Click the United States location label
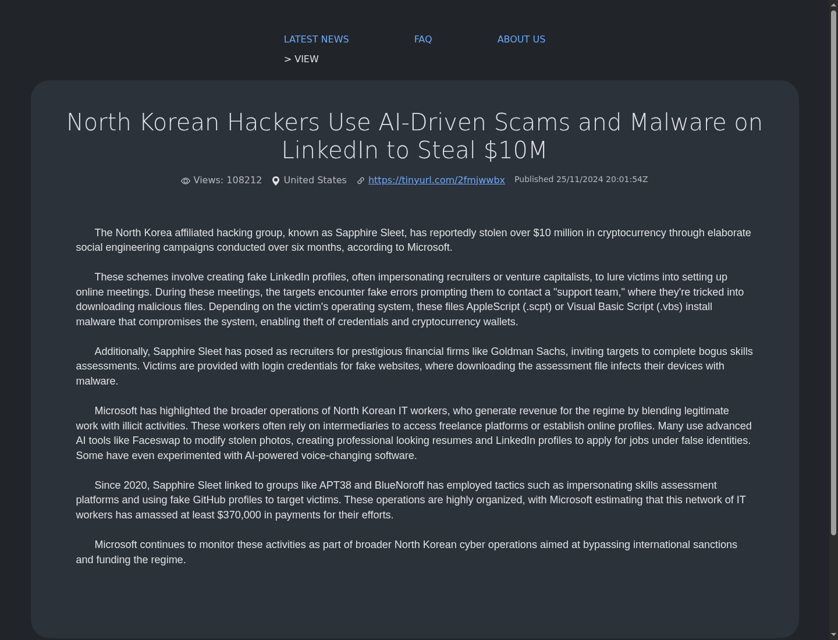The width and height of the screenshot is (838, 640). click(x=315, y=180)
